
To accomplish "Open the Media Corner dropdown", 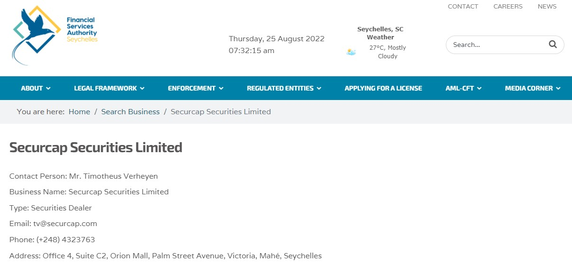I will click(x=532, y=88).
